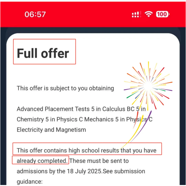
Task: Click the dark navy border beside the card
Action: [x=3, y=107]
